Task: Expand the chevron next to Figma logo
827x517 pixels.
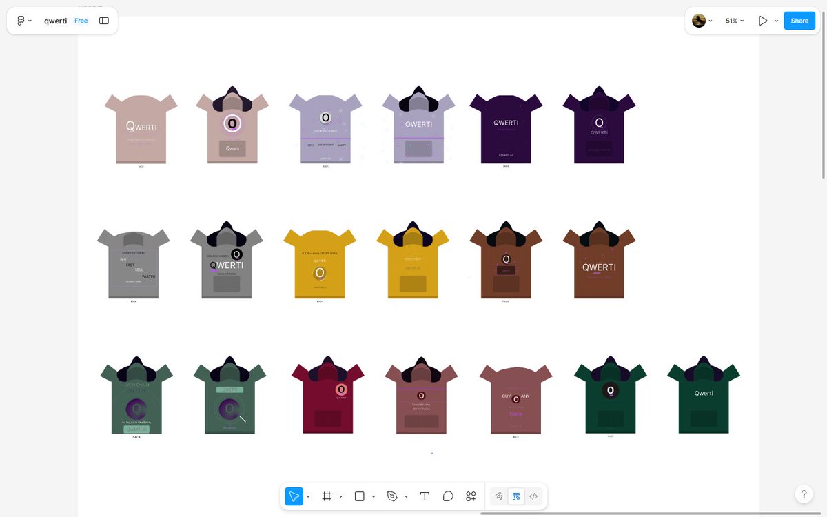Action: [x=30, y=21]
